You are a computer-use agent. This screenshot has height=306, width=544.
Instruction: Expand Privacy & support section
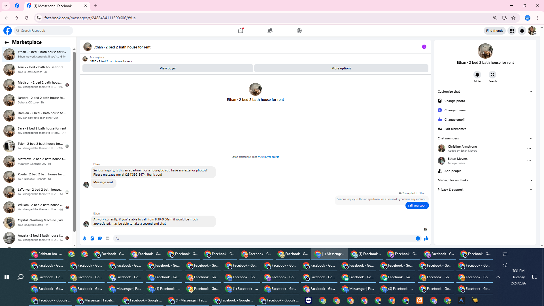[x=531, y=190]
